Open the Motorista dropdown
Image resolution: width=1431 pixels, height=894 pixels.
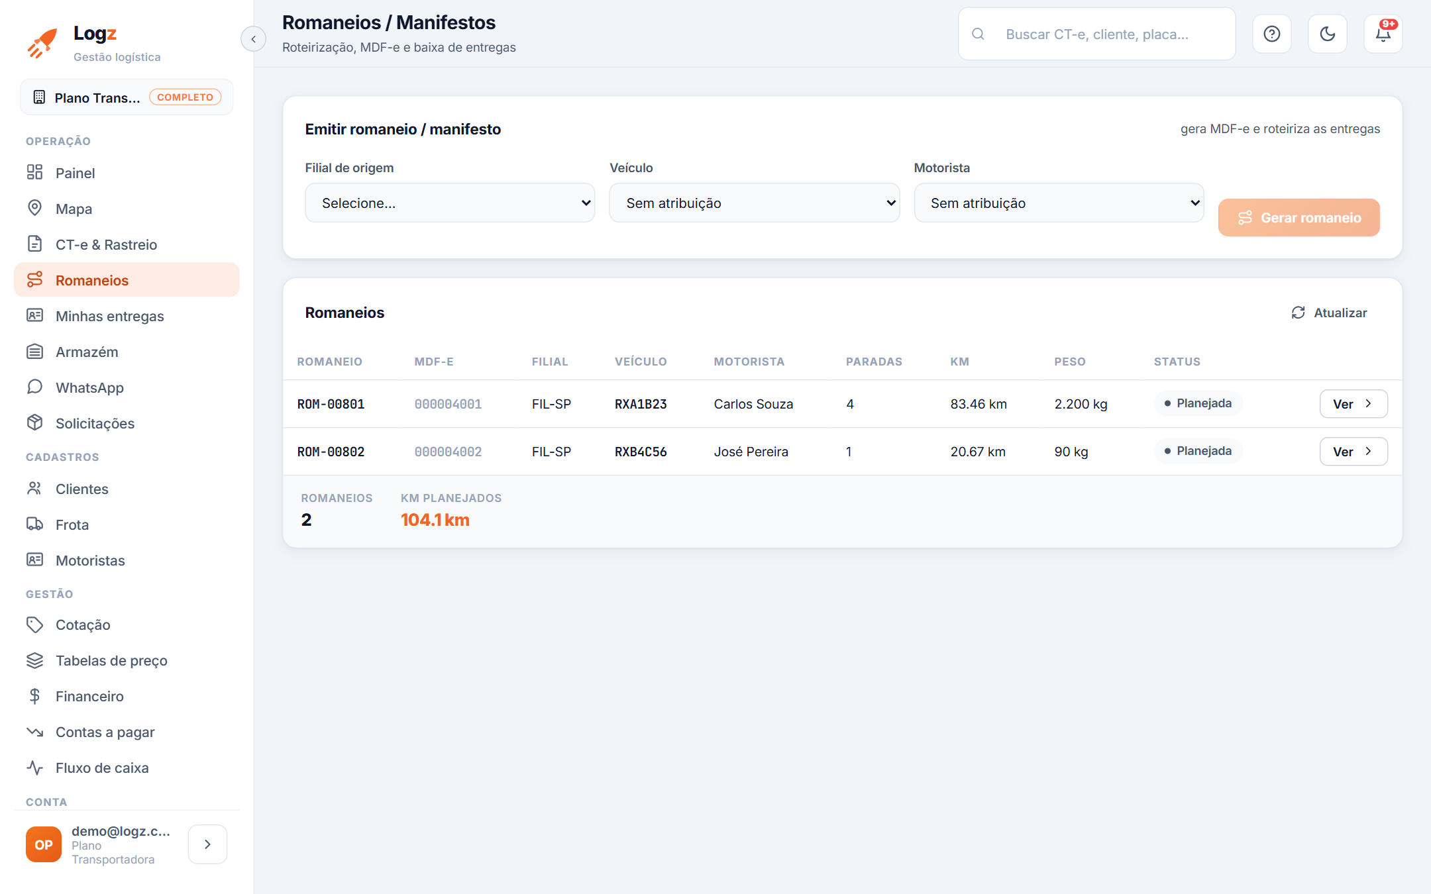[x=1059, y=203]
